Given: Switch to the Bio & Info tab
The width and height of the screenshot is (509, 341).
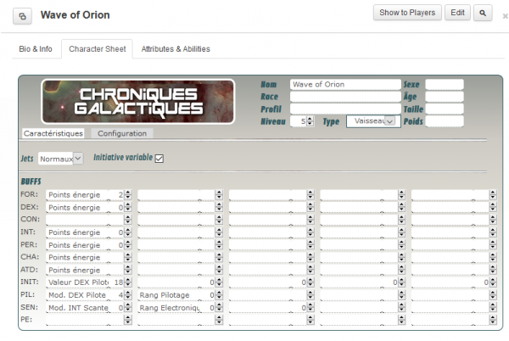Looking at the screenshot, I should [x=36, y=49].
